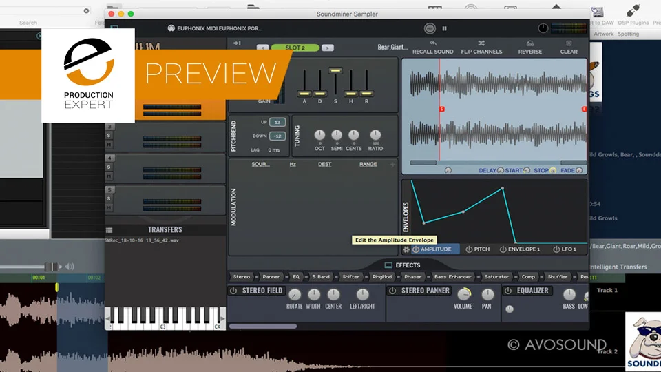The image size is (661, 372).
Task: Mute slot 4 with M button
Action: tap(109, 176)
